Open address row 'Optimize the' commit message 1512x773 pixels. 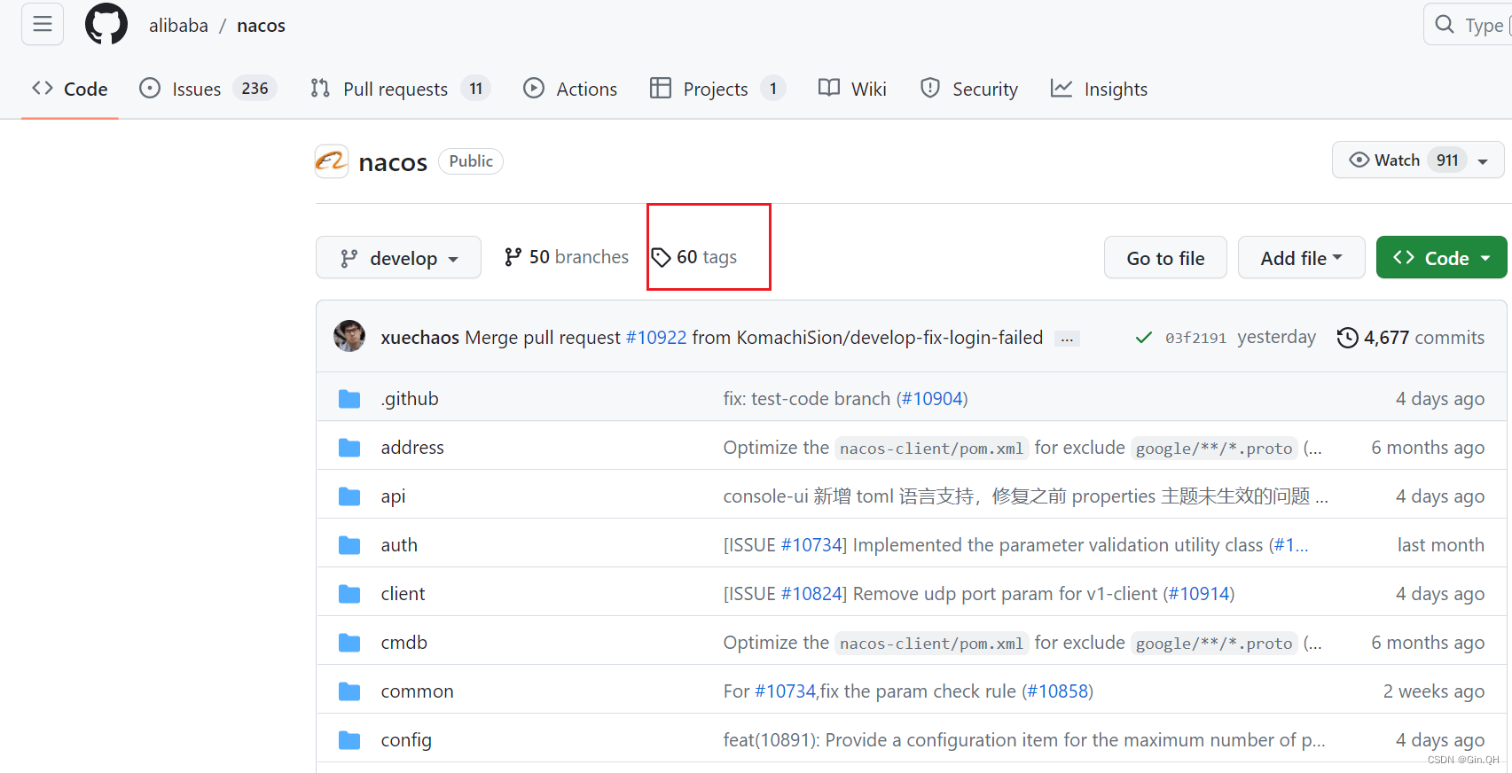point(776,448)
